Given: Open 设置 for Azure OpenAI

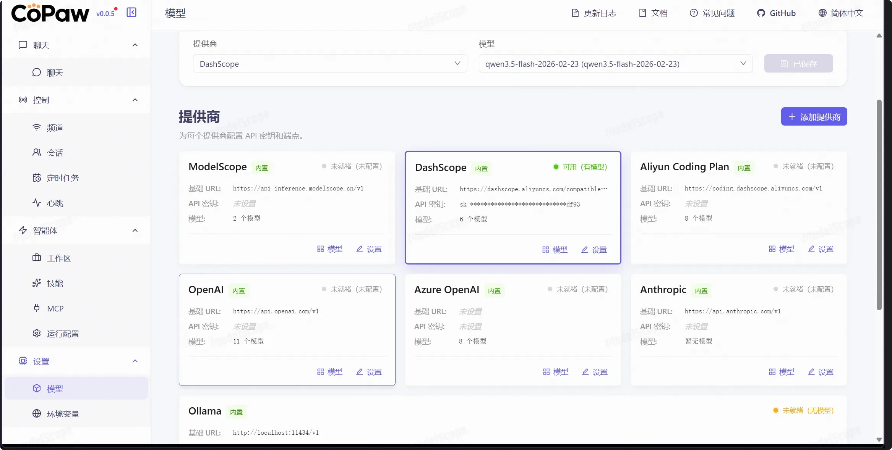Looking at the screenshot, I should click(595, 372).
